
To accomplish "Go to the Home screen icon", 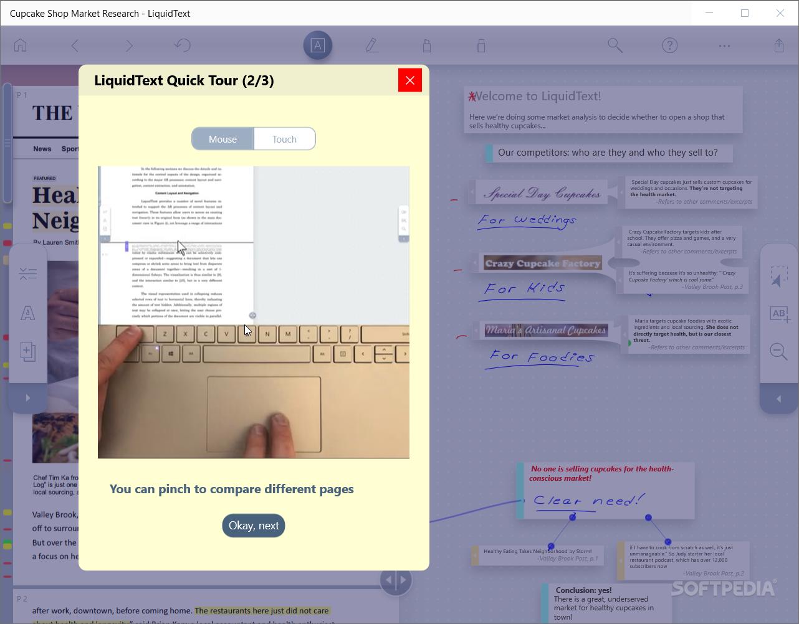I will (21, 45).
